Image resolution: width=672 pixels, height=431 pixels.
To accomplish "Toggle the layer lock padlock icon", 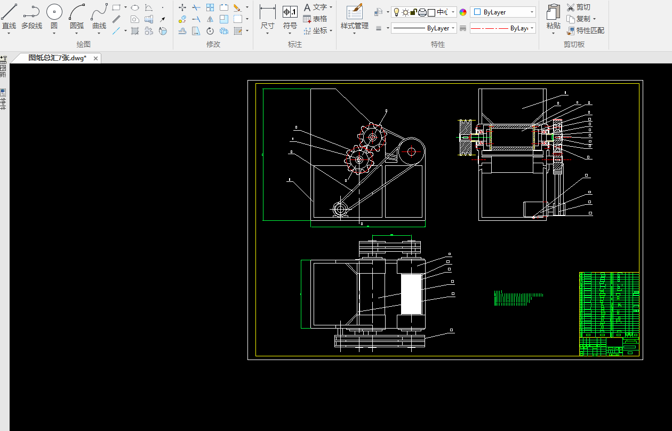I will click(414, 12).
